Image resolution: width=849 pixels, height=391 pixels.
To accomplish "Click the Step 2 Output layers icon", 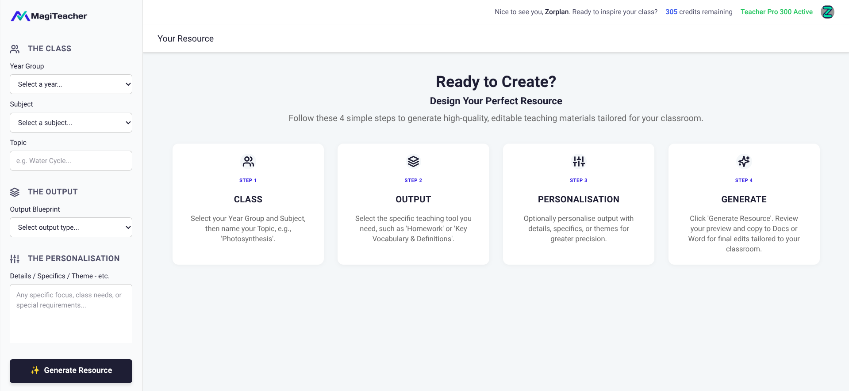I will (x=413, y=161).
